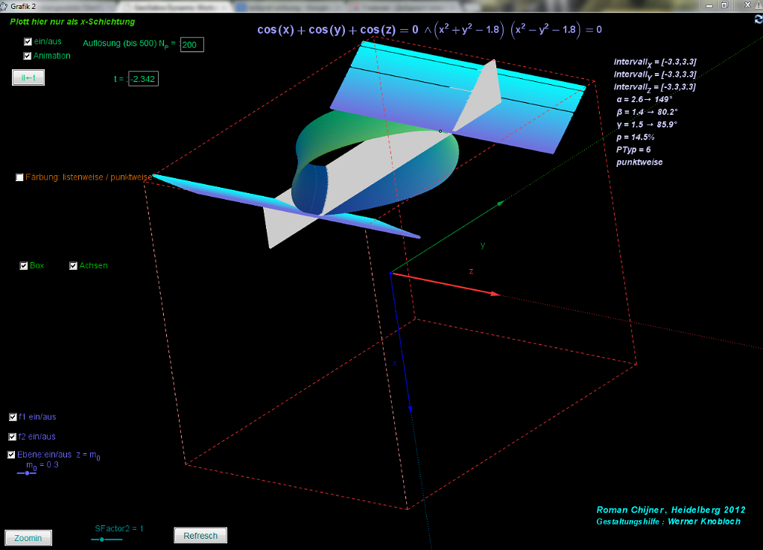This screenshot has width=763, height=550.
Task: Click the blue axis arrow tip
Action: 410,409
